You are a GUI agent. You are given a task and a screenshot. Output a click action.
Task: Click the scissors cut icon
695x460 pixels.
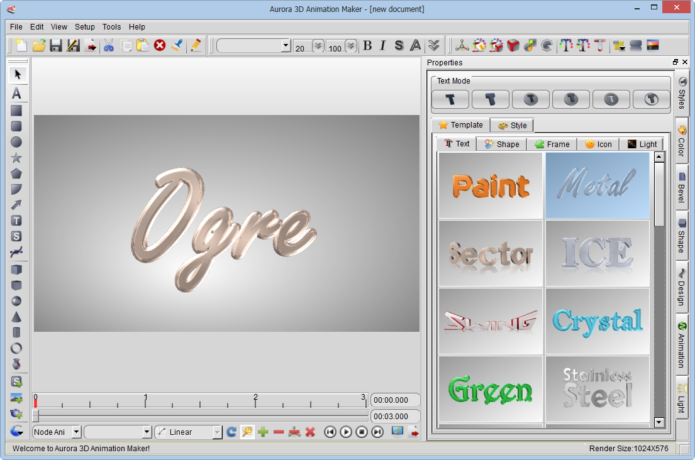[109, 45]
